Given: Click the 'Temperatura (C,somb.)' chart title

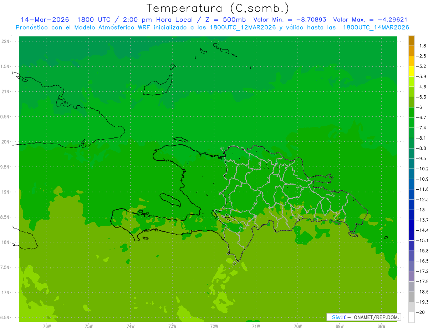Looking at the screenshot, I should tap(218, 8).
